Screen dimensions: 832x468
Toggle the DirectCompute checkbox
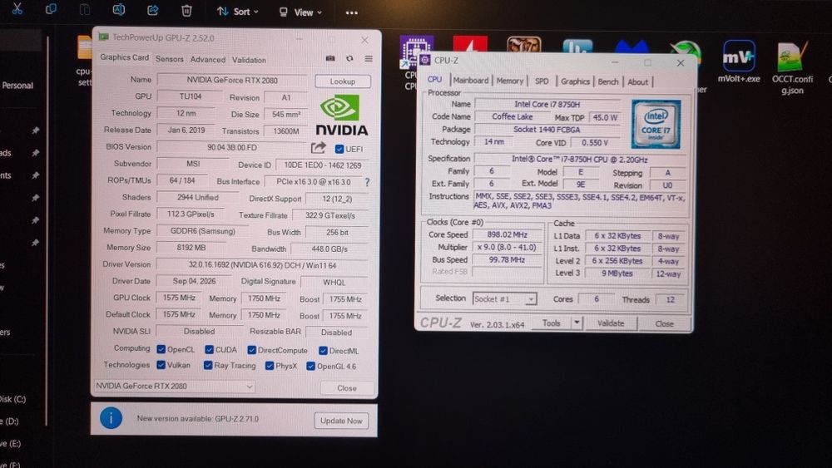[x=251, y=350]
